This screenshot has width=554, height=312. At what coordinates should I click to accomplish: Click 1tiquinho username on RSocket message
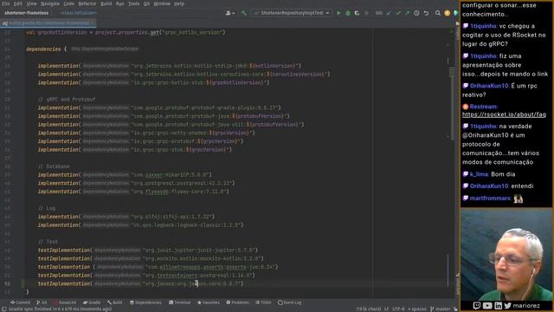click(x=483, y=26)
